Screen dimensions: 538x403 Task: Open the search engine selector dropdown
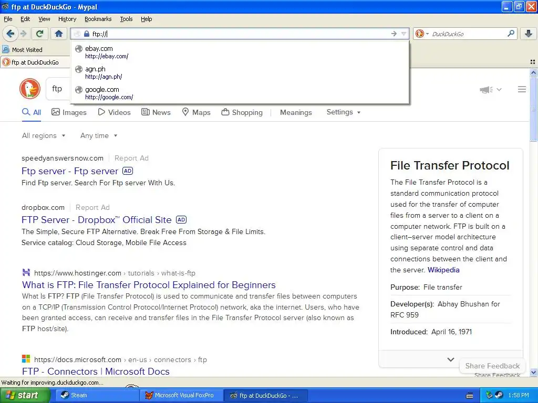click(x=422, y=34)
